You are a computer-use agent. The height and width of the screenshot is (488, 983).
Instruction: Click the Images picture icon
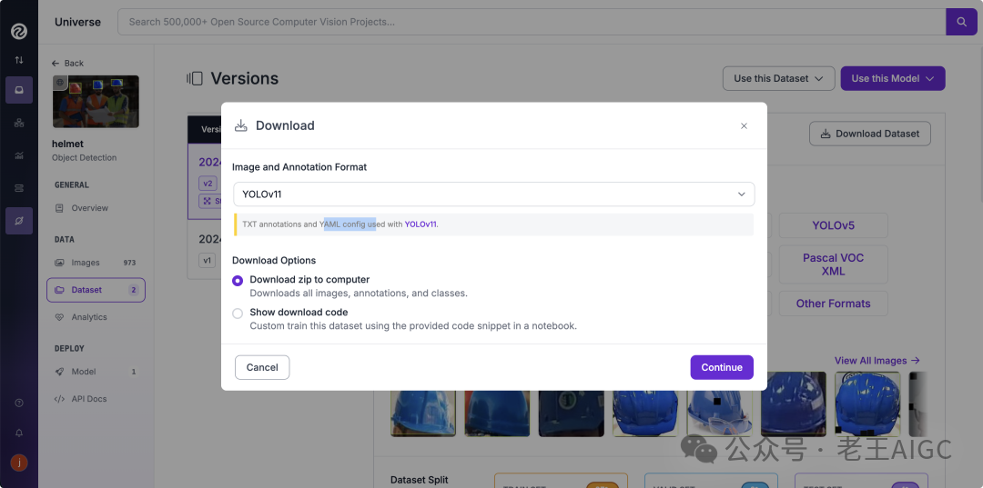tap(59, 263)
